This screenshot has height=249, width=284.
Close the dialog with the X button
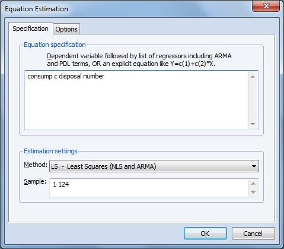pos(266,6)
